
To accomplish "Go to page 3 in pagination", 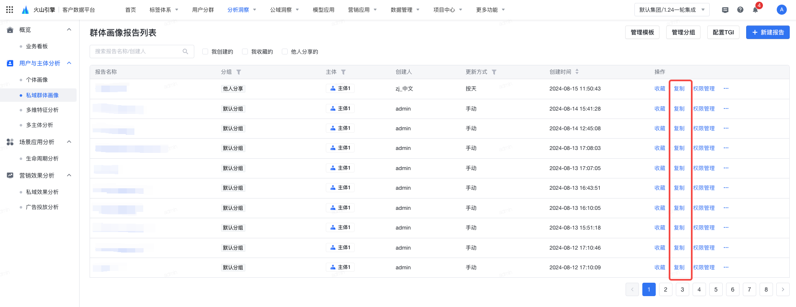I will click(682, 289).
